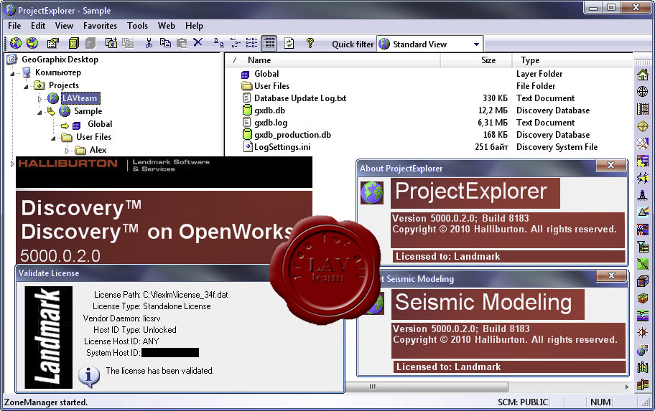Screen dimensions: 655x411
Task: Expand the Alex folder node
Action: [x=68, y=150]
